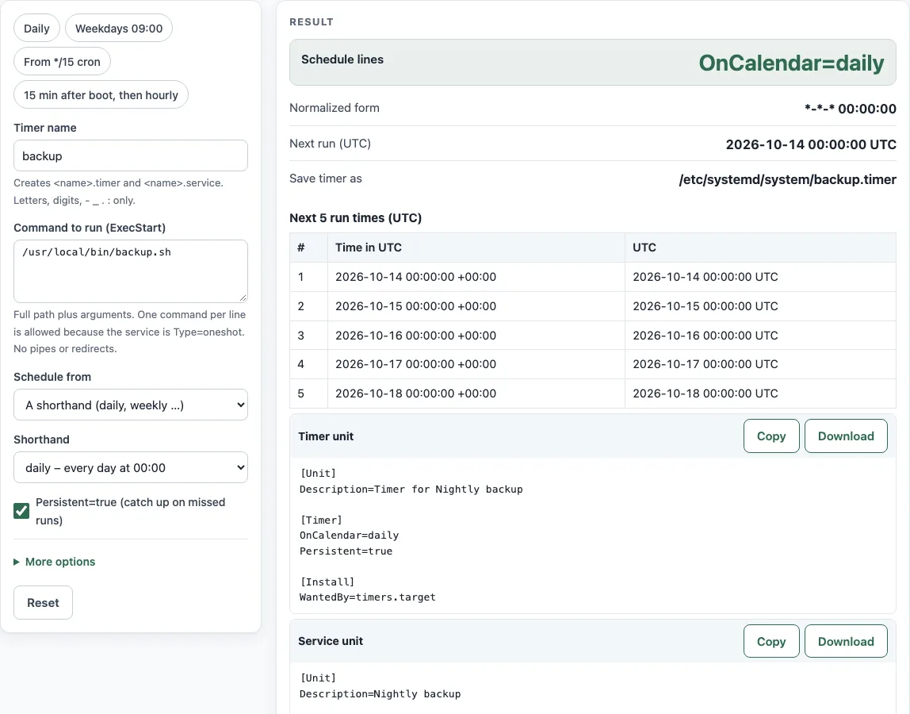Viewport: 910px width, 714px height.
Task: Copy the Service unit contents
Action: coord(771,641)
